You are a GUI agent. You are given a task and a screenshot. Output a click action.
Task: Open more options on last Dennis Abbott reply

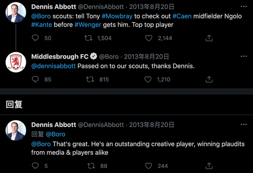pos(244,124)
